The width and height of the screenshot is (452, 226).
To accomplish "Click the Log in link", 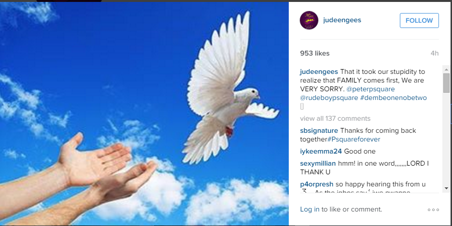I will (x=310, y=210).
